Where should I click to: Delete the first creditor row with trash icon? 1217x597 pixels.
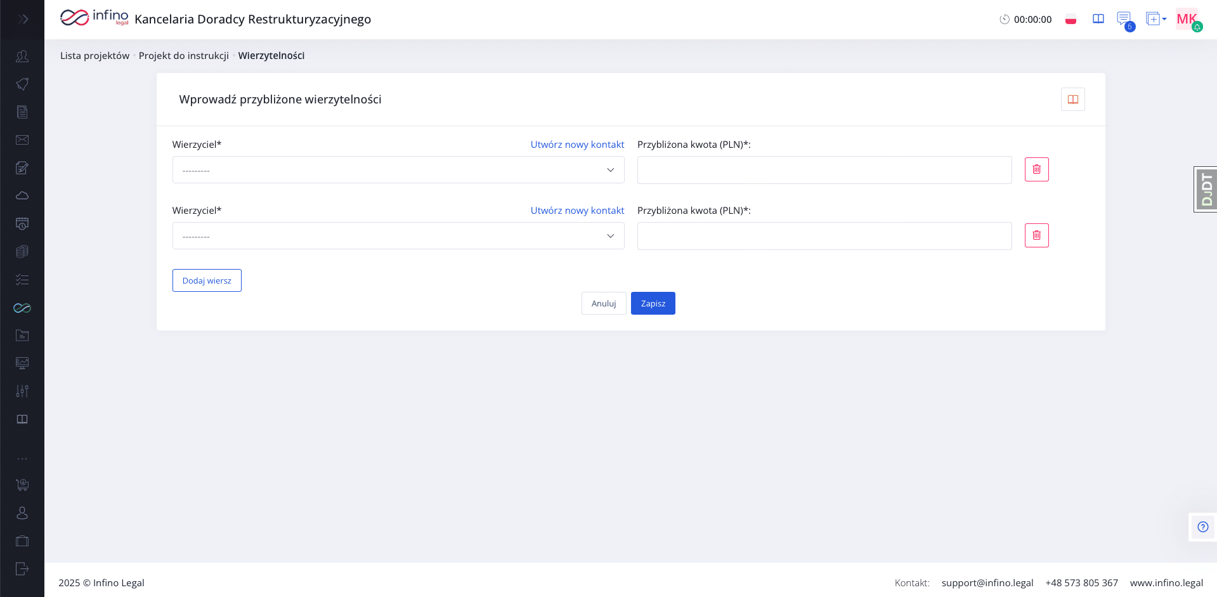1036,169
